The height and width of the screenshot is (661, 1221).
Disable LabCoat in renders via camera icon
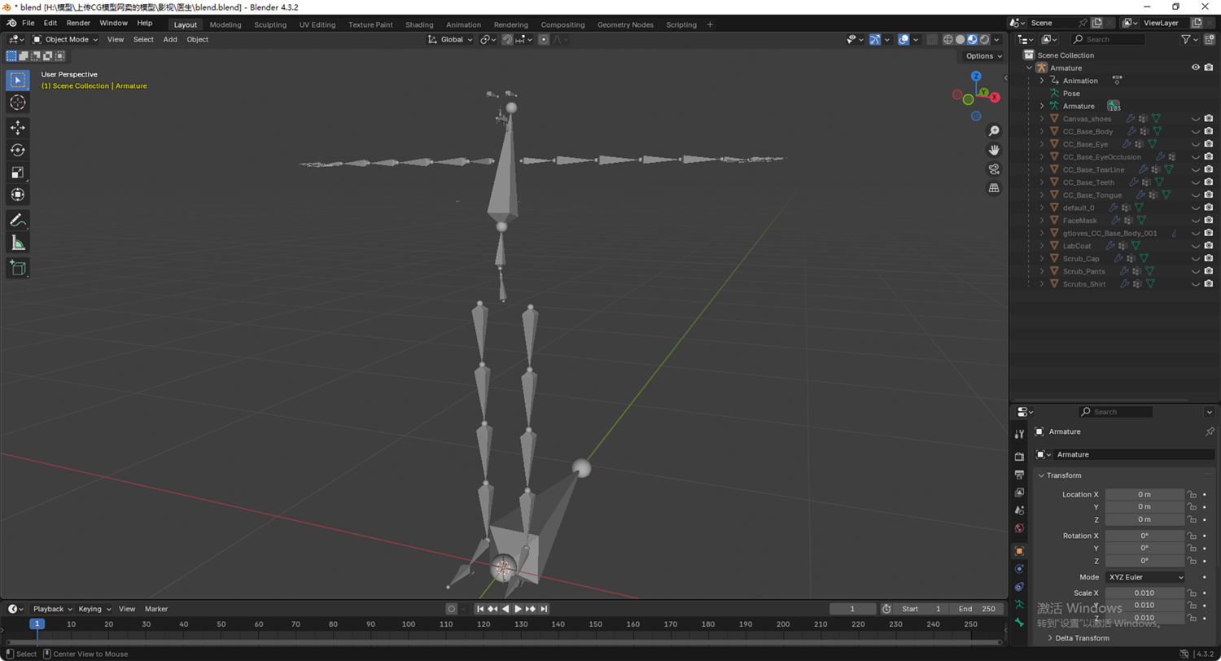click(x=1209, y=246)
